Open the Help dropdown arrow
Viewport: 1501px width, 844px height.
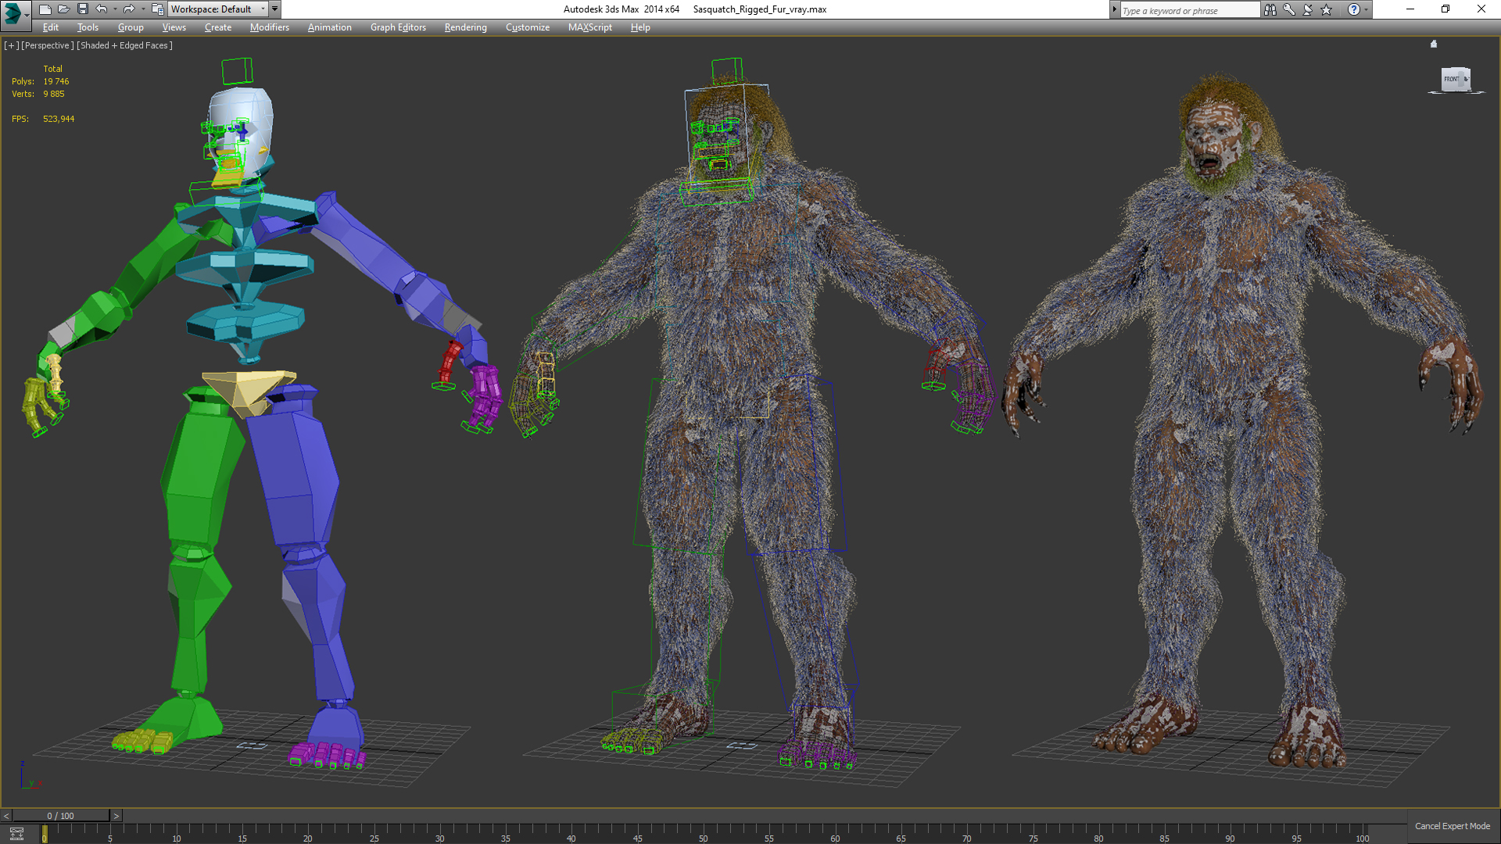click(x=1367, y=9)
